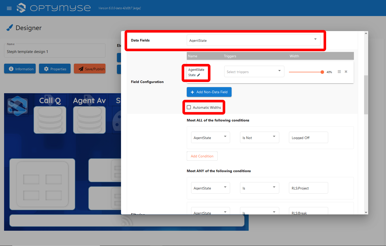Image resolution: width=386 pixels, height=246 pixels.
Task: Click the width slider handle at 40%
Action: 322,72
